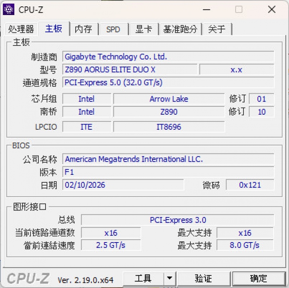
Task: Click the CPU-Z app icon in title bar
Action: (x=9, y=9)
